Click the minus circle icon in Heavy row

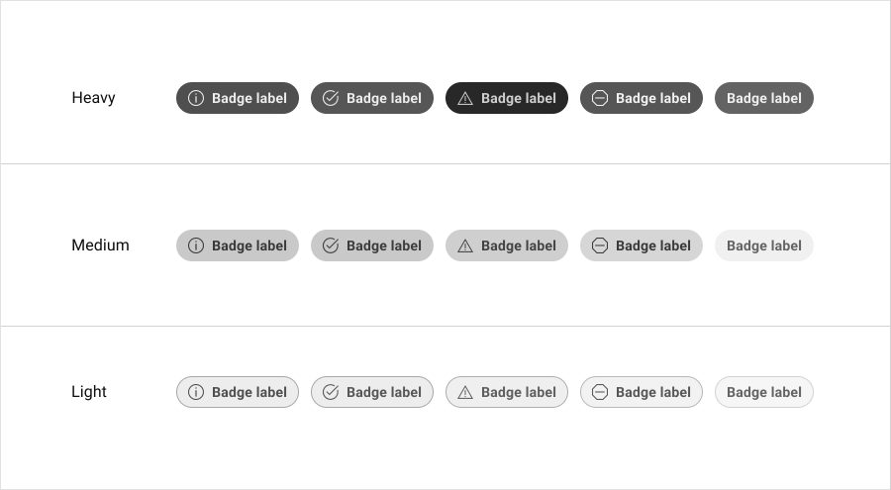coord(600,98)
